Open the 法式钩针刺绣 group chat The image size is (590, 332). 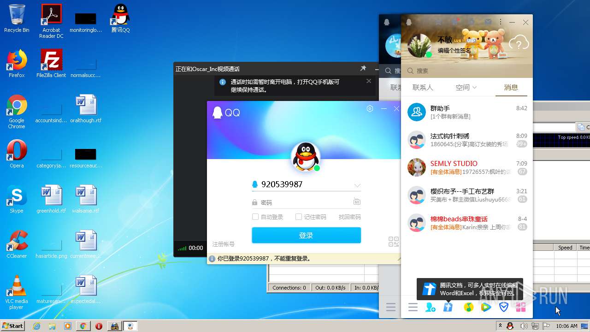(x=467, y=140)
